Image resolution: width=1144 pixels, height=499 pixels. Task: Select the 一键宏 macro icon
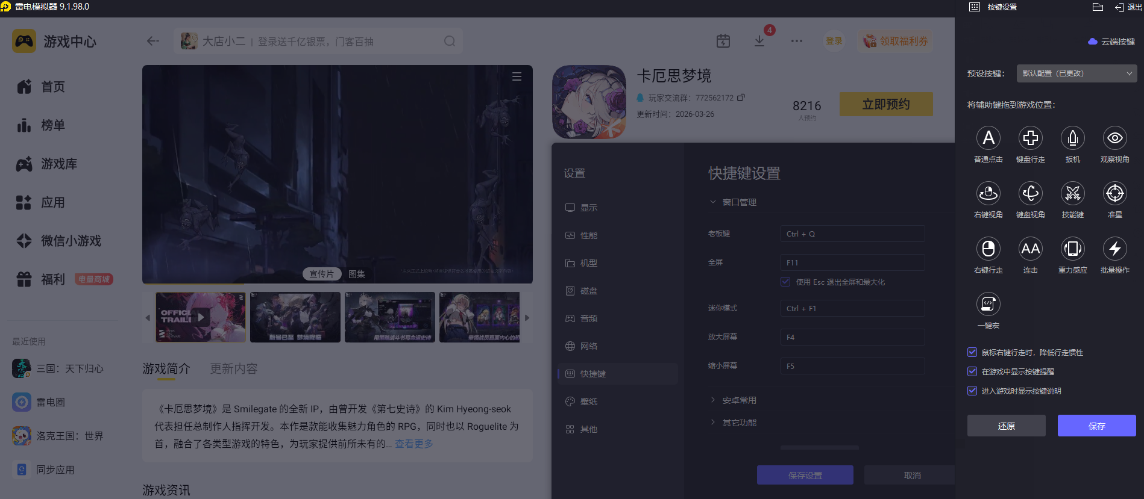click(988, 305)
